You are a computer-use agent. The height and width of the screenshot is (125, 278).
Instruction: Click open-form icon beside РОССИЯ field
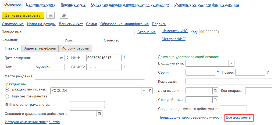pos(150,91)
